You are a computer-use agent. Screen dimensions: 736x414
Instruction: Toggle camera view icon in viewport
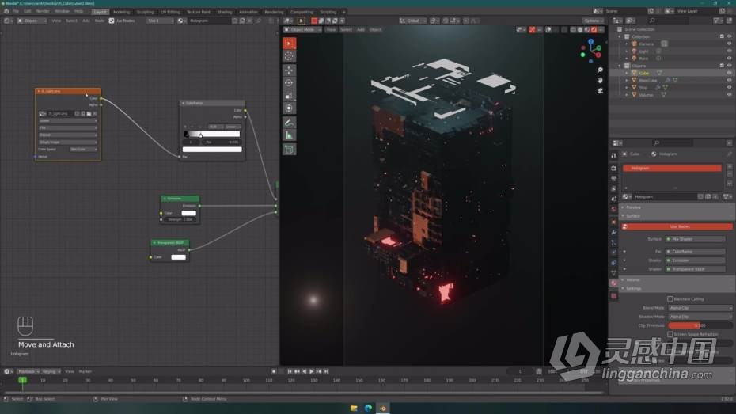click(600, 90)
